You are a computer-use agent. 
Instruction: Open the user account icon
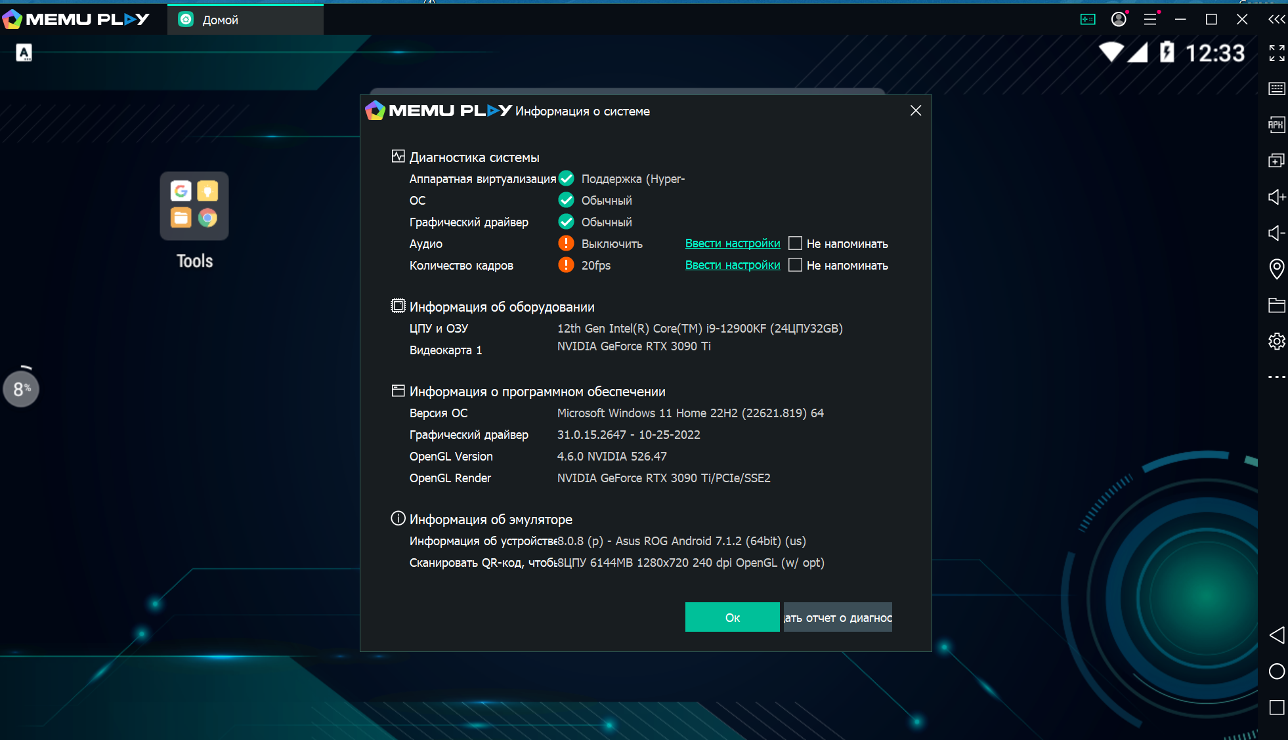pyautogui.click(x=1119, y=19)
